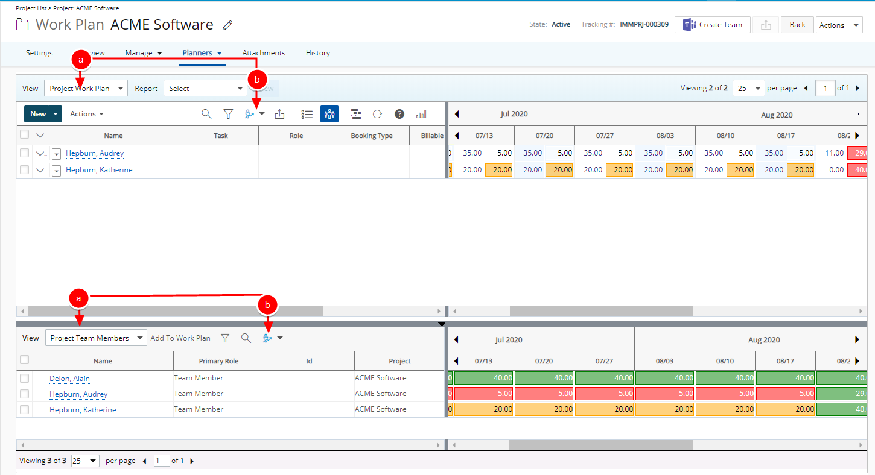This screenshot has width=875, height=475.
Task: Click the search icon in the work plan toolbar
Action: tap(206, 114)
